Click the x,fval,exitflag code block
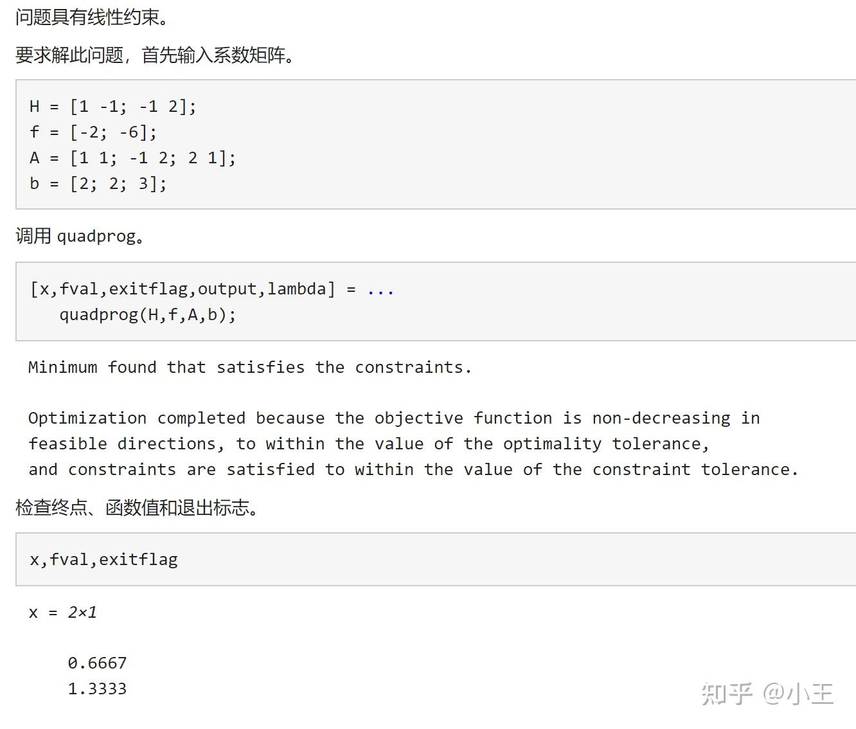The image size is (856, 729). coord(103,559)
